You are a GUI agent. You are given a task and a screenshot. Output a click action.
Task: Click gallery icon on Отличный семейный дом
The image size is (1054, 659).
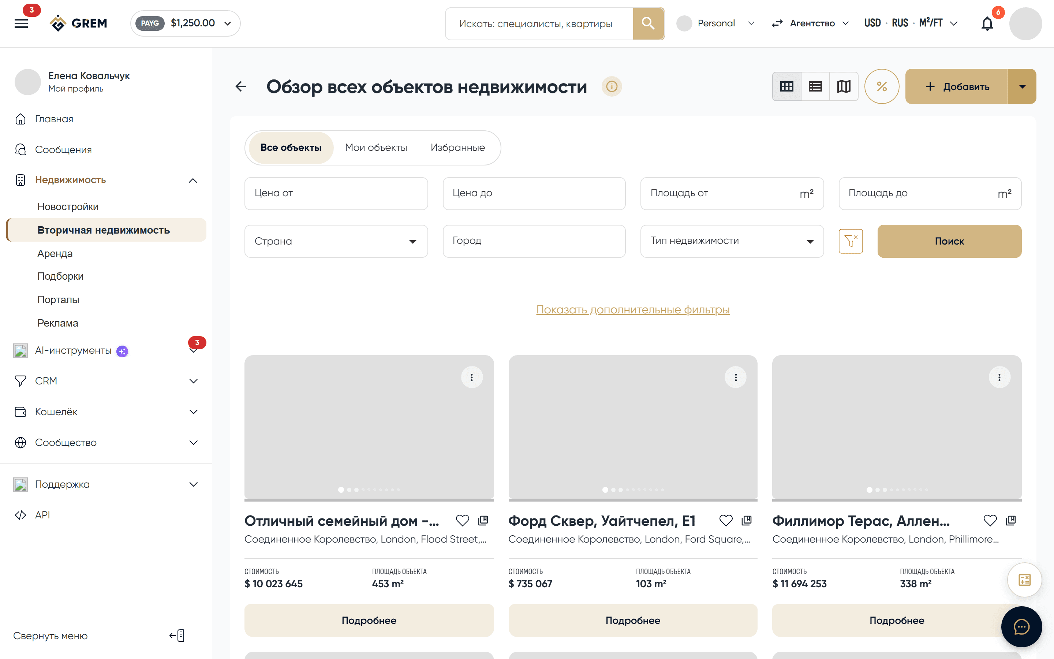point(483,520)
